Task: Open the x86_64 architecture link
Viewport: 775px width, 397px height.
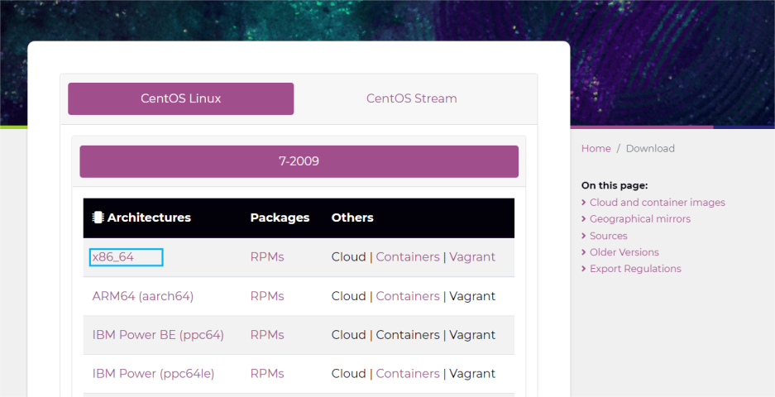Action: pyautogui.click(x=113, y=257)
